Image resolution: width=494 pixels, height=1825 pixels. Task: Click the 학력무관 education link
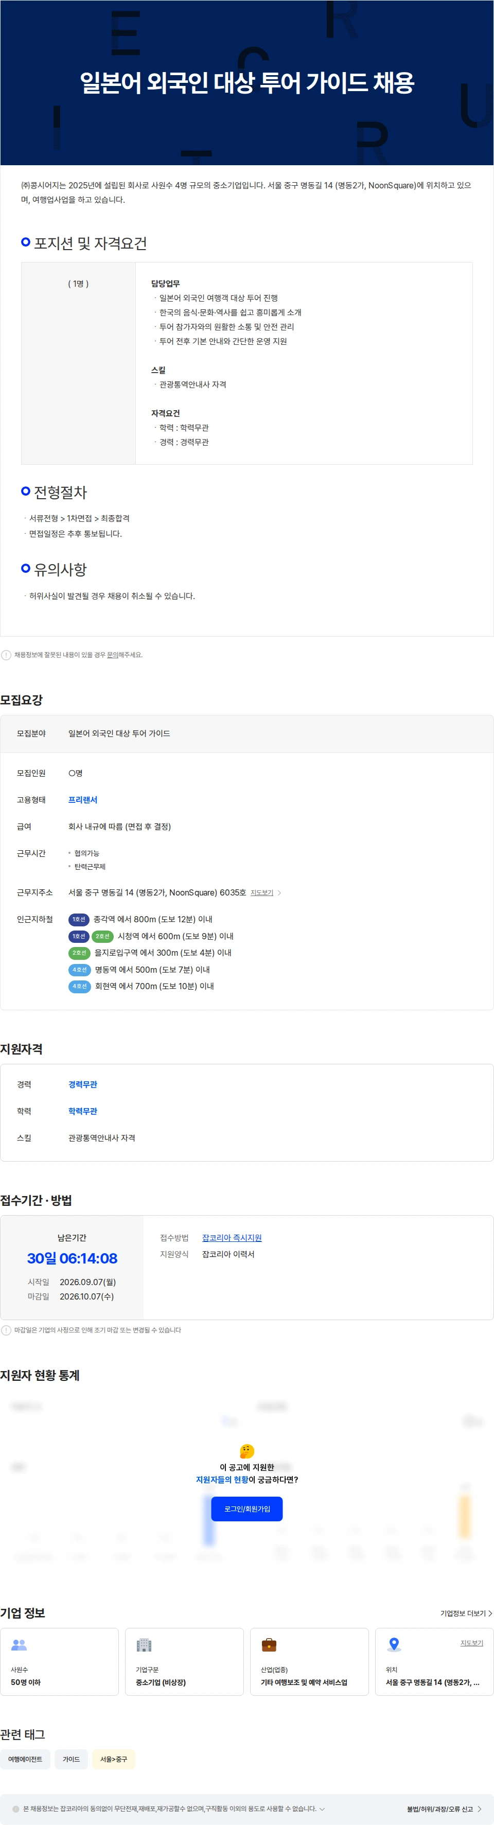tap(82, 1111)
